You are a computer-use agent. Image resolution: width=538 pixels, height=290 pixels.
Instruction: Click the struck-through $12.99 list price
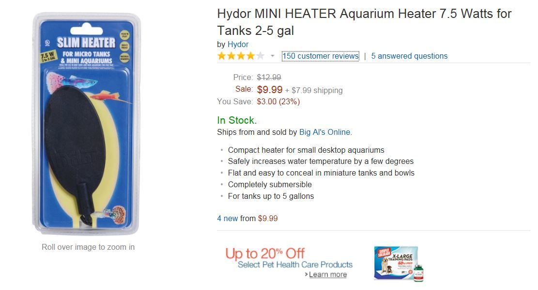tap(269, 77)
